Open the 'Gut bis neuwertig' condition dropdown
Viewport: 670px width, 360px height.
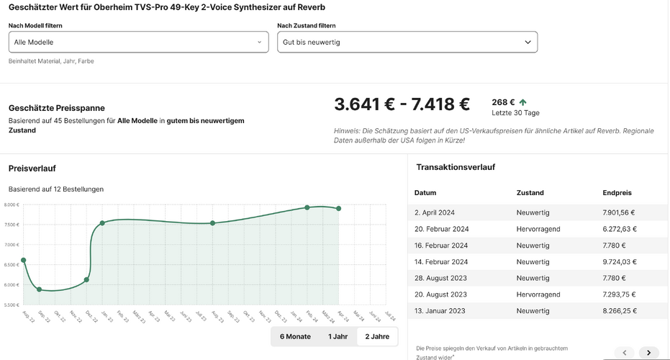[407, 42]
